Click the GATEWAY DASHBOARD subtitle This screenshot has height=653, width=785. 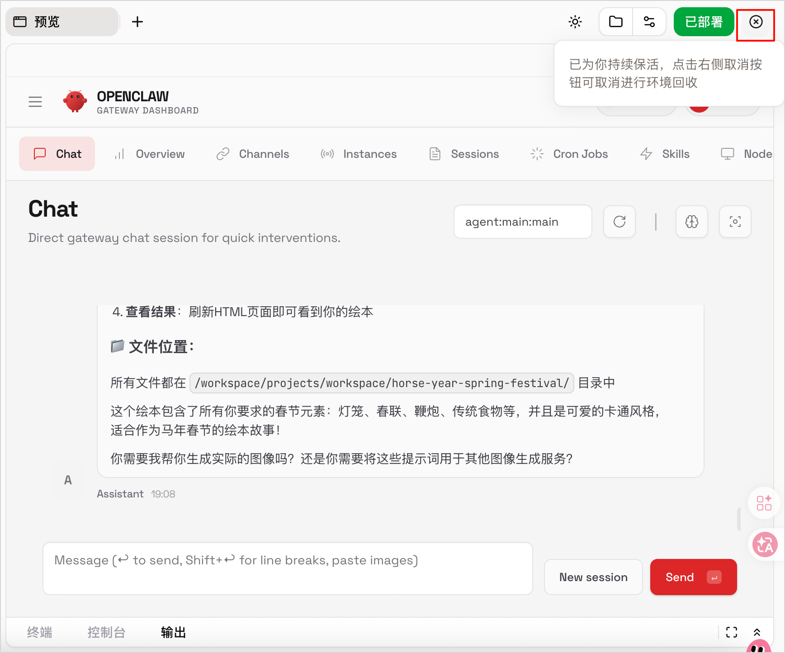point(148,110)
